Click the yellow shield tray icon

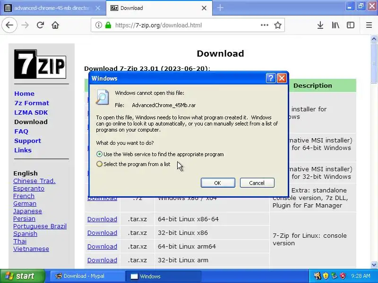pyautogui.click(x=326, y=276)
